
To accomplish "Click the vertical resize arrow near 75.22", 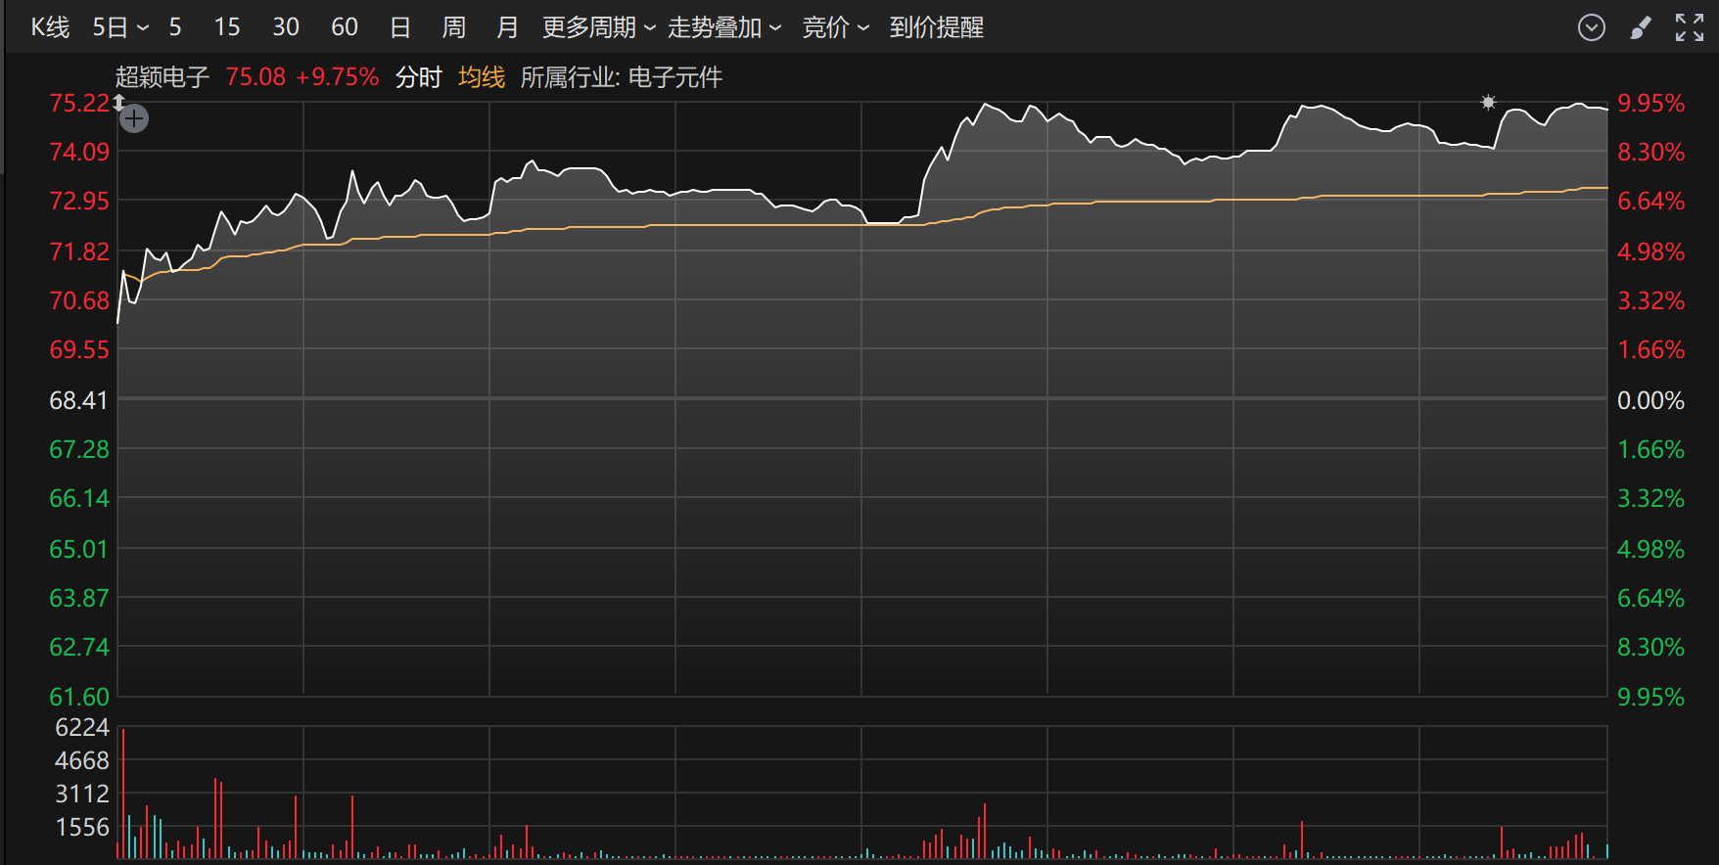I will (x=118, y=103).
